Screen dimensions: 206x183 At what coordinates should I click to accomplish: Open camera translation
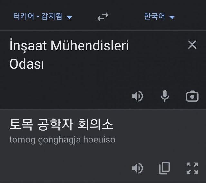[192, 96]
